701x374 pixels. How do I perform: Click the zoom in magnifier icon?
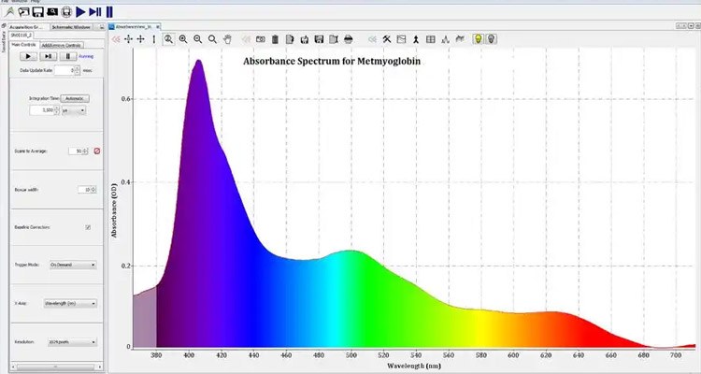point(183,39)
